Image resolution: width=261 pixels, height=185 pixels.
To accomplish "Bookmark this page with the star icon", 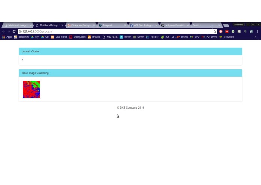I will pos(215,31).
